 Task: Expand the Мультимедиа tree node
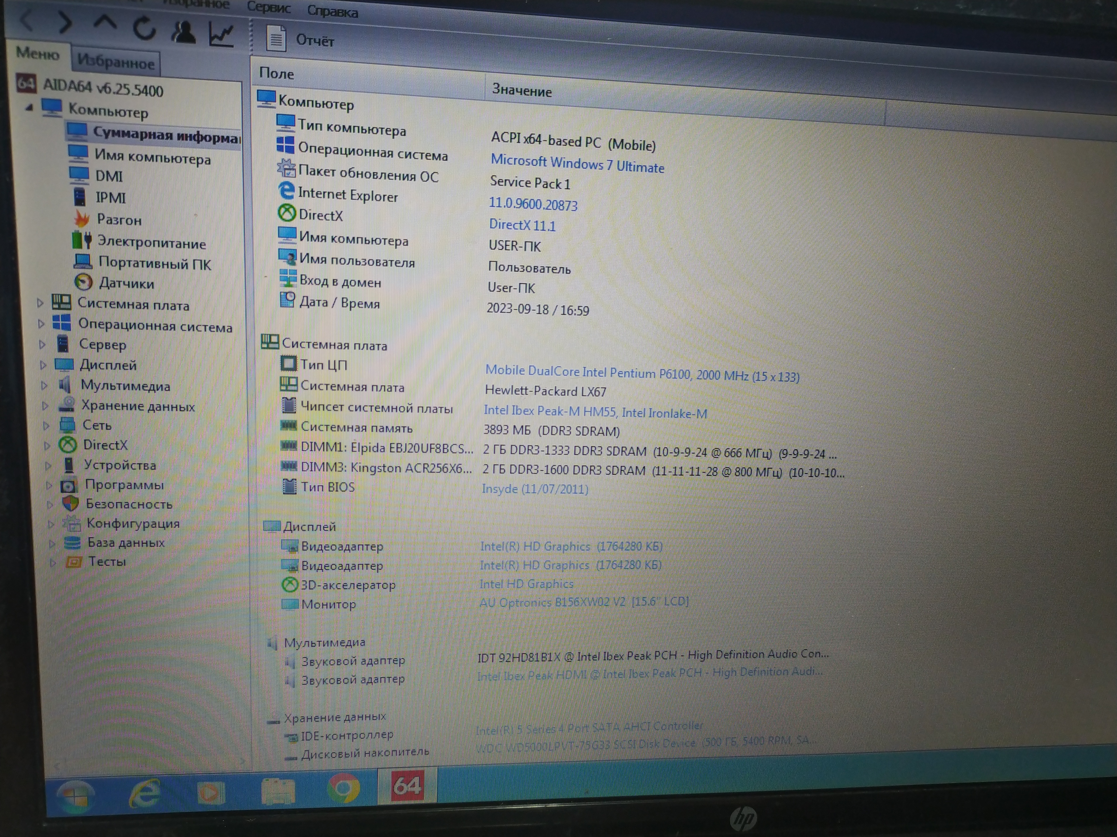tap(44, 385)
